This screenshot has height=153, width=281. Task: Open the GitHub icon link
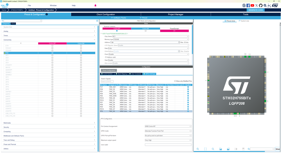[x=260, y=6]
